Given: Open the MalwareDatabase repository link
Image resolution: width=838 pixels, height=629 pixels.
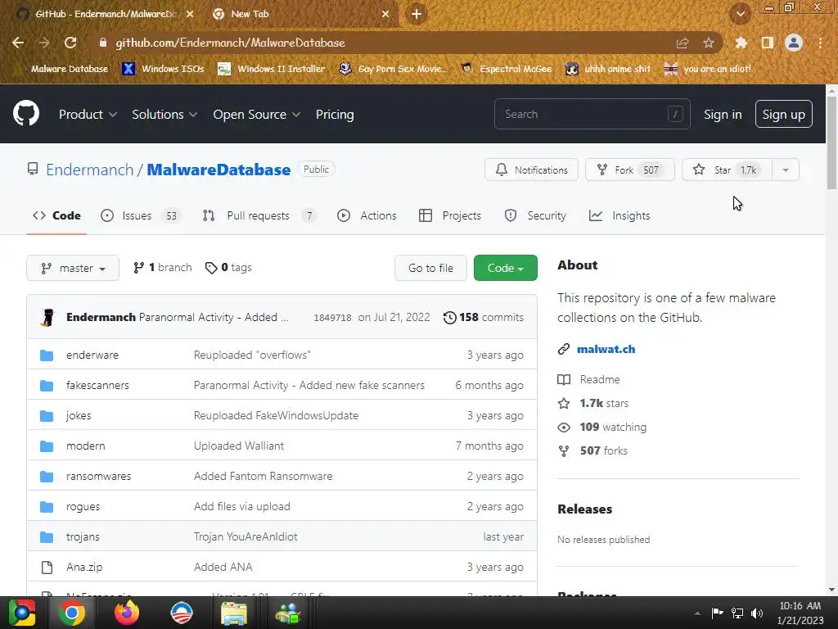Looking at the screenshot, I should (219, 170).
